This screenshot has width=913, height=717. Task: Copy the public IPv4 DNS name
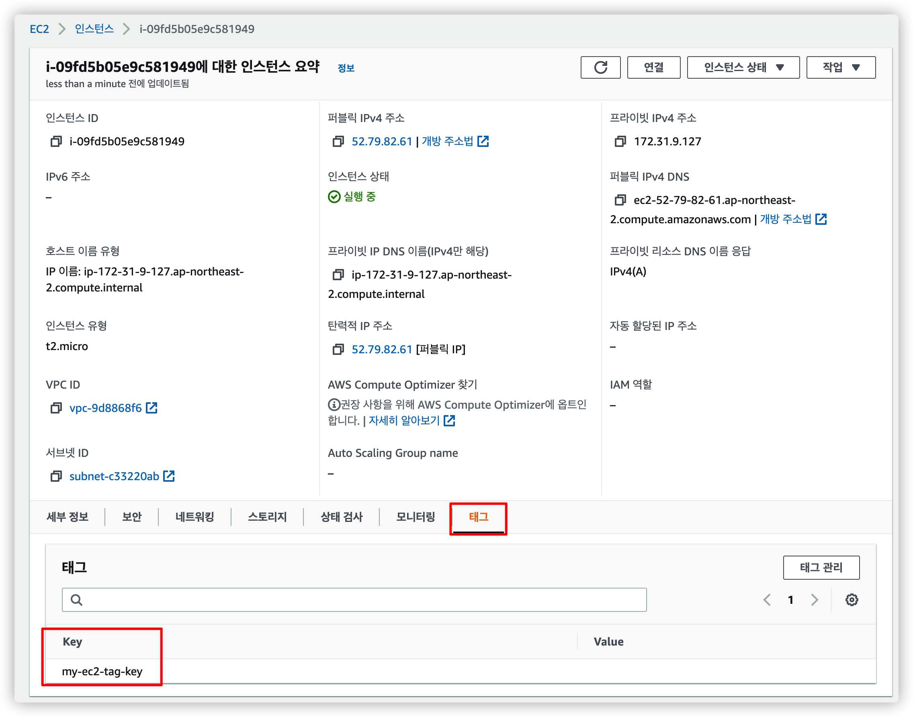(620, 200)
